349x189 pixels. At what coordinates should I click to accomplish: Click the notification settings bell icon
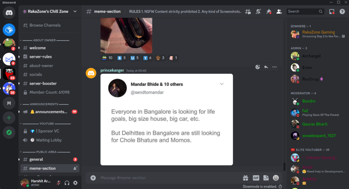pos(258,12)
